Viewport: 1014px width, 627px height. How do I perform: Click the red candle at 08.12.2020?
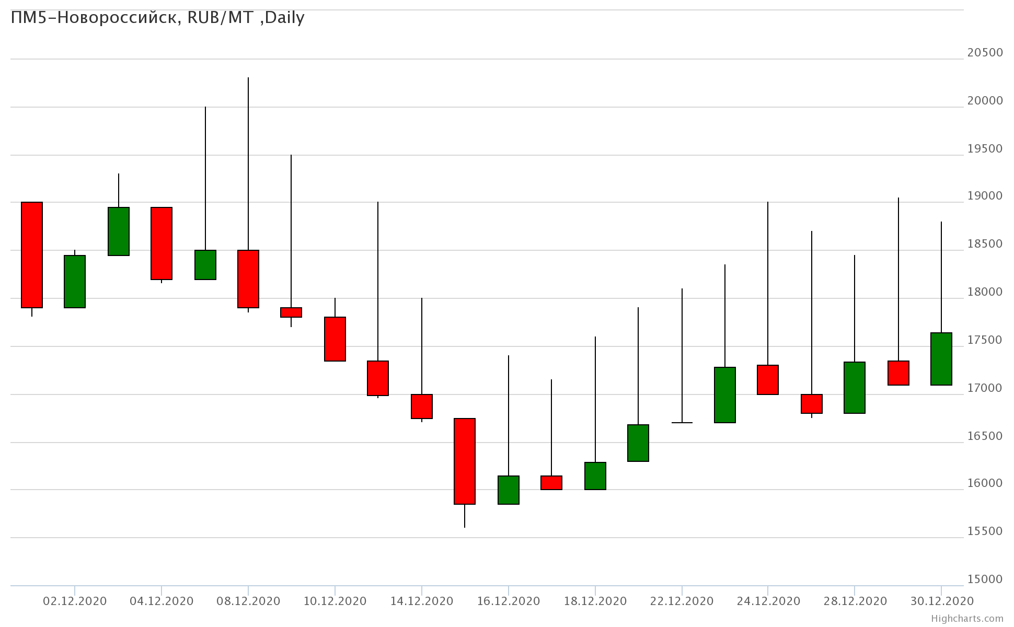pyautogui.click(x=248, y=278)
